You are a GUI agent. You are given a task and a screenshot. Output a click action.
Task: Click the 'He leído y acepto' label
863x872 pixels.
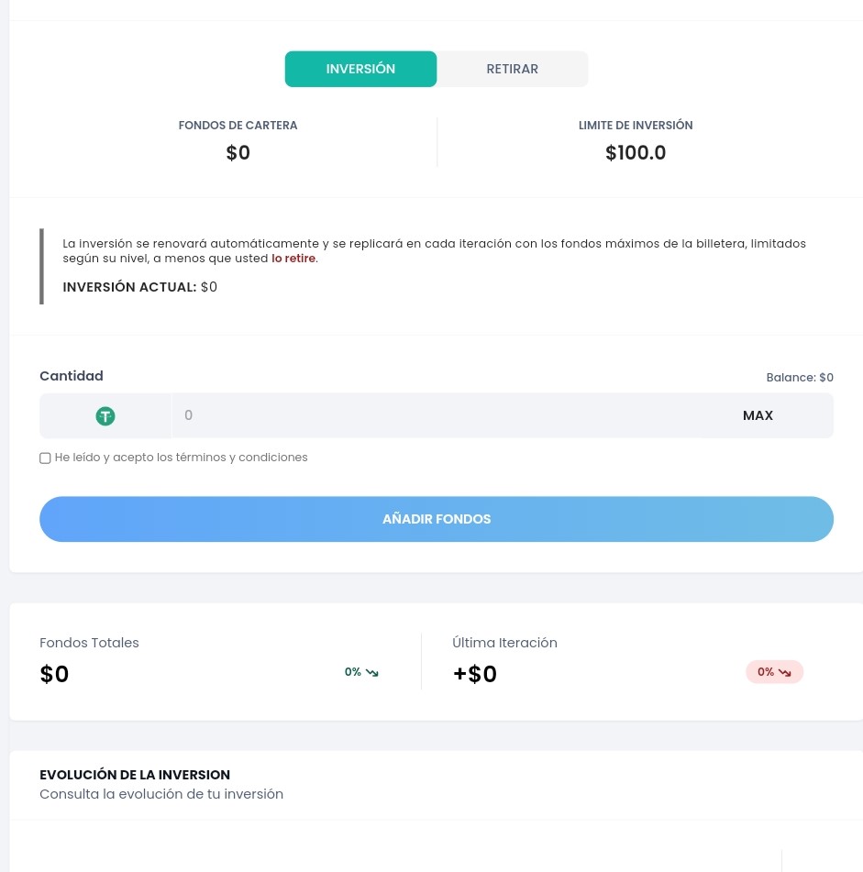(181, 458)
